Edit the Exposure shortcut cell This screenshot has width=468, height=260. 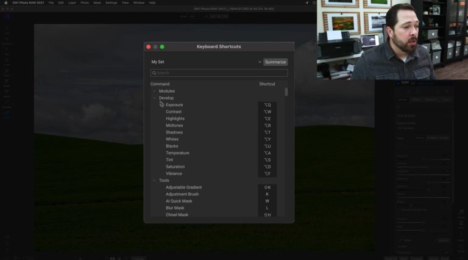click(x=267, y=105)
